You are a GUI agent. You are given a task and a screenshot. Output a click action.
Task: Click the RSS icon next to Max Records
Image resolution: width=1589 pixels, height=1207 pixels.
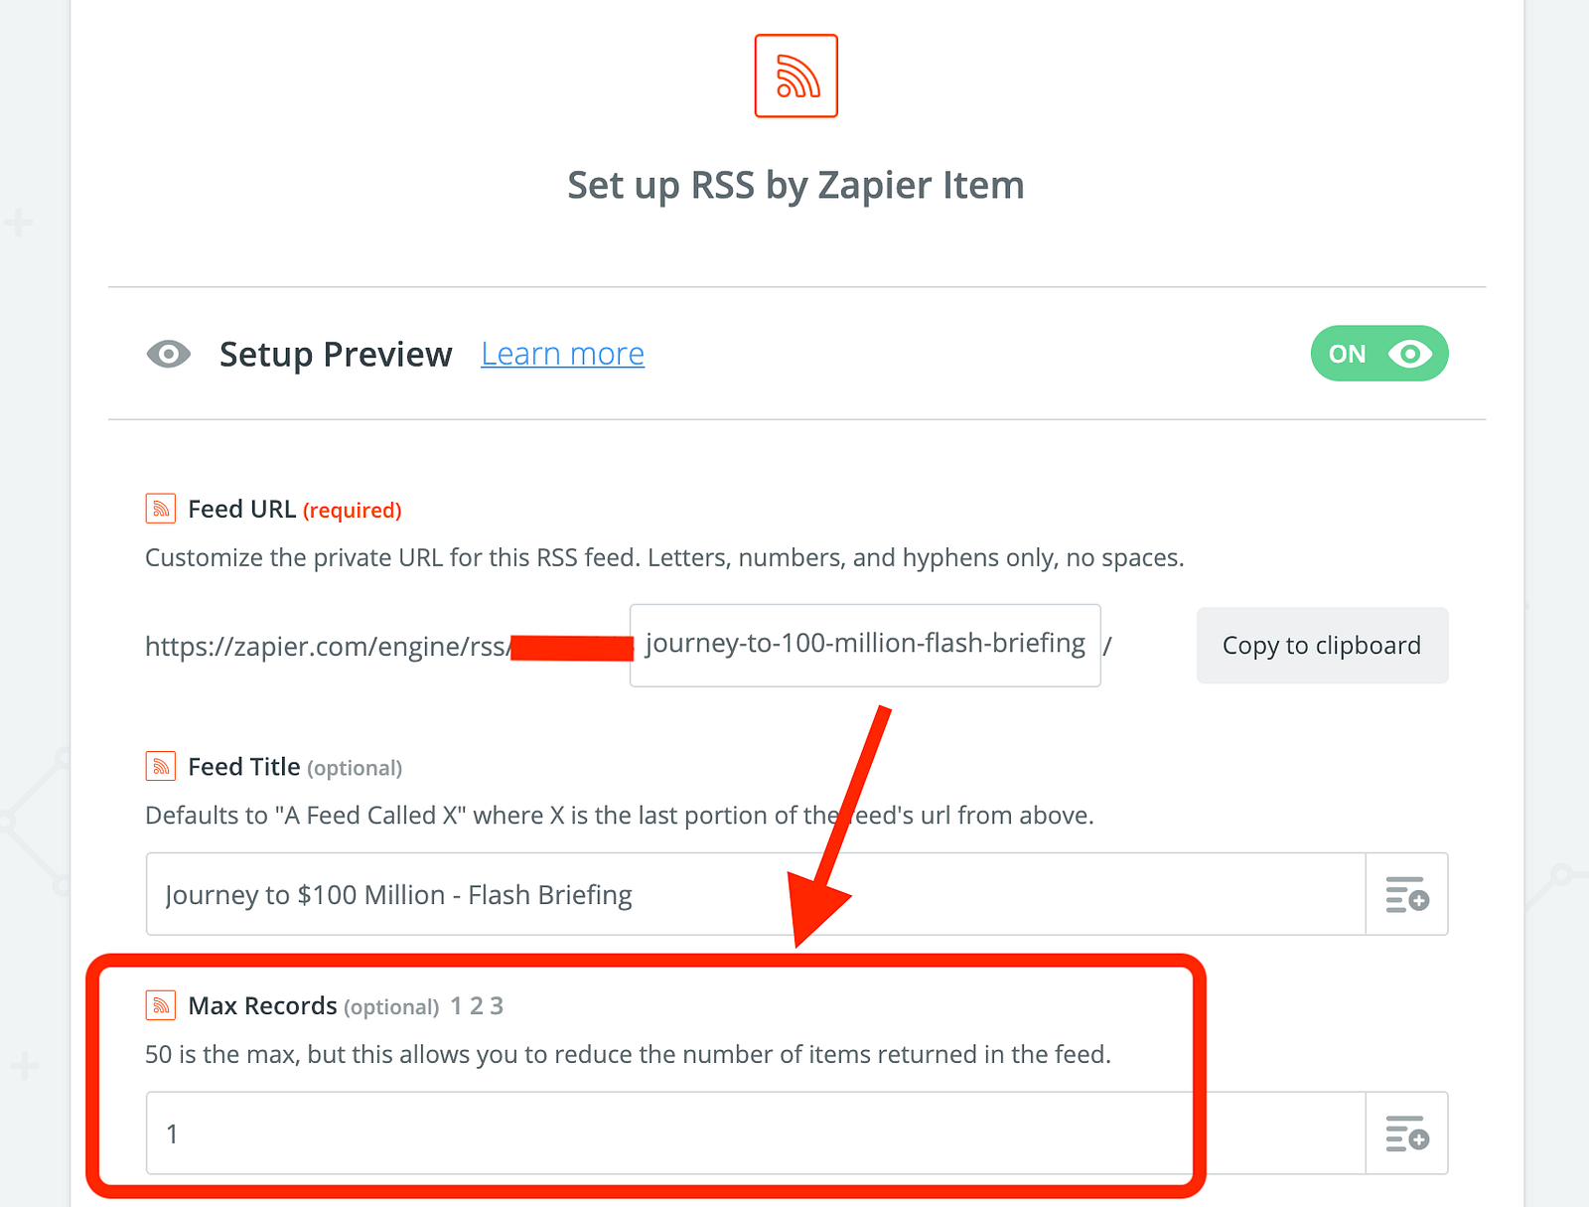[161, 1005]
